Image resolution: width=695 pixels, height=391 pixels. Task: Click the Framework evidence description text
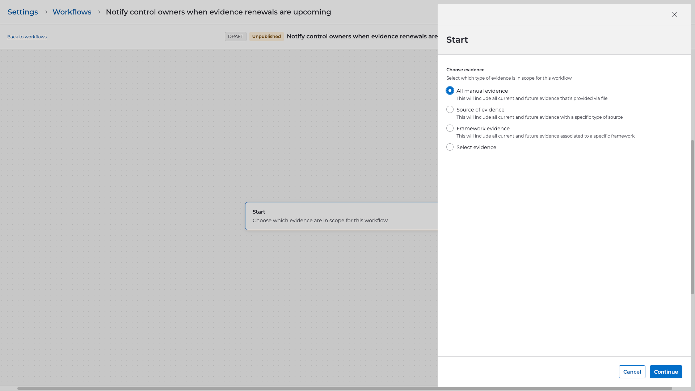[545, 136]
